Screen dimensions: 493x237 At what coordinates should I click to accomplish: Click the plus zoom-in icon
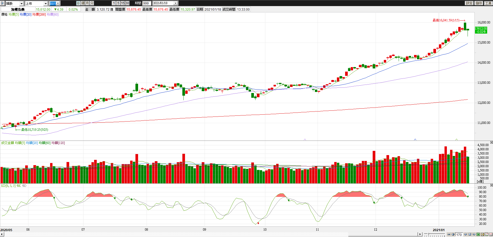pos(453,234)
